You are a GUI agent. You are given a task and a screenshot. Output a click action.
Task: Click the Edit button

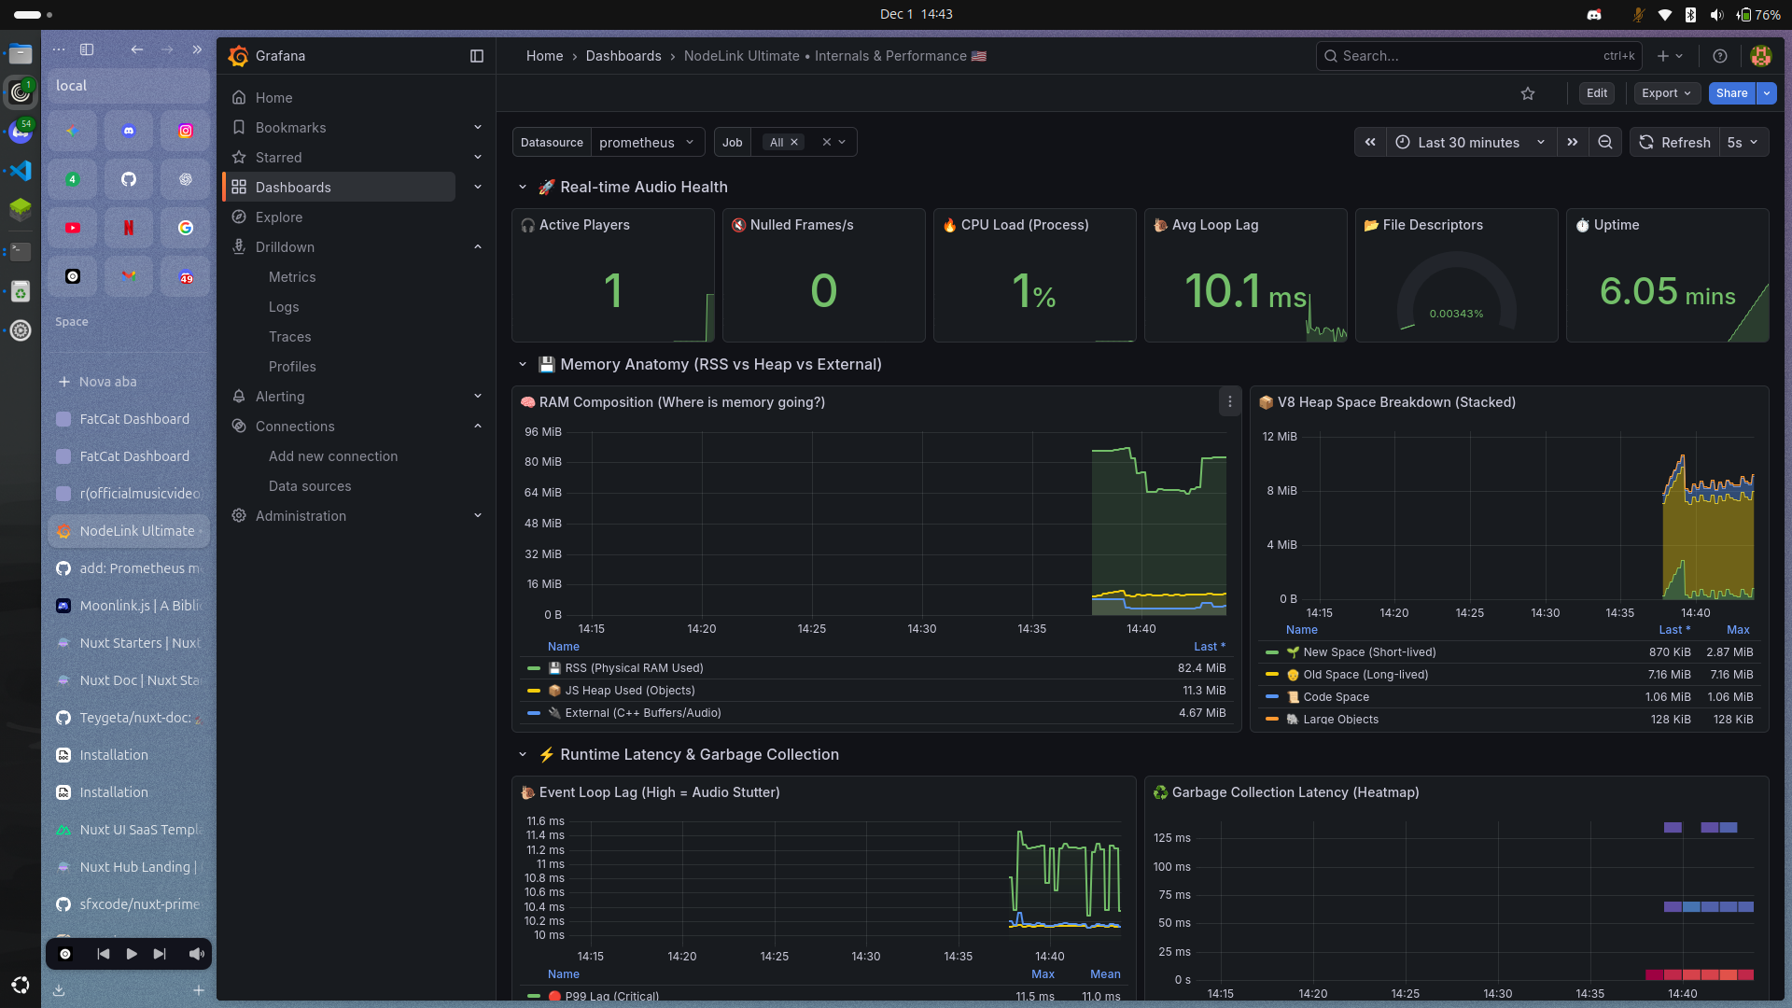(x=1595, y=93)
